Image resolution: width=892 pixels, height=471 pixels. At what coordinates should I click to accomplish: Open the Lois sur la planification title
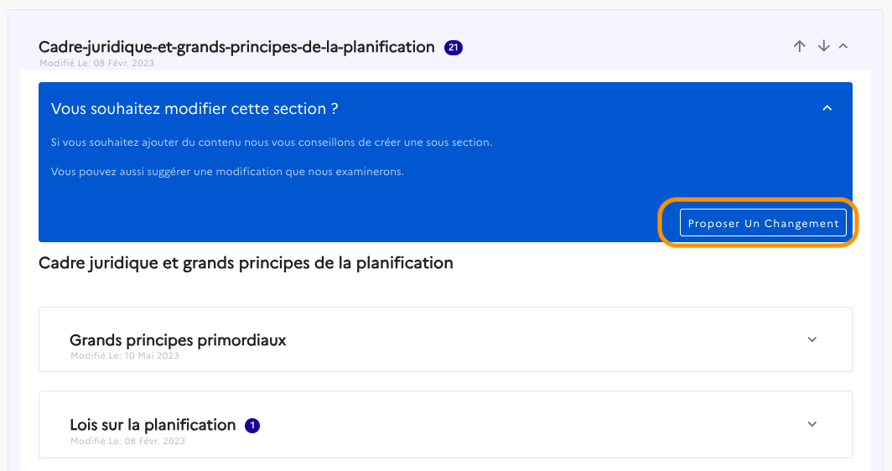[x=153, y=425]
